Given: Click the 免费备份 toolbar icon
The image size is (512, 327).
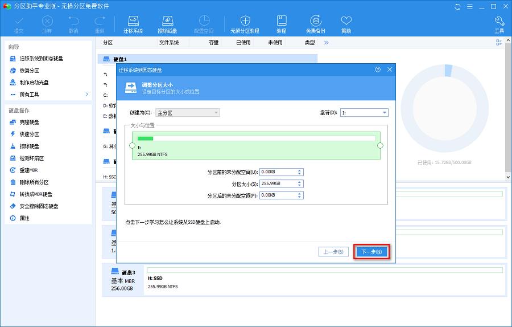Looking at the screenshot, I should 315,24.
